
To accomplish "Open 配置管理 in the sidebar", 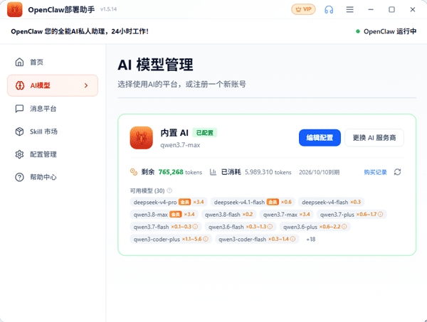I will point(53,154).
